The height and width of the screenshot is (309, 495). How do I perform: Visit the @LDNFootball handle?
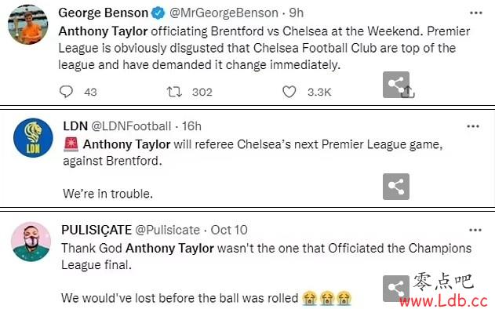pyautogui.click(x=131, y=126)
